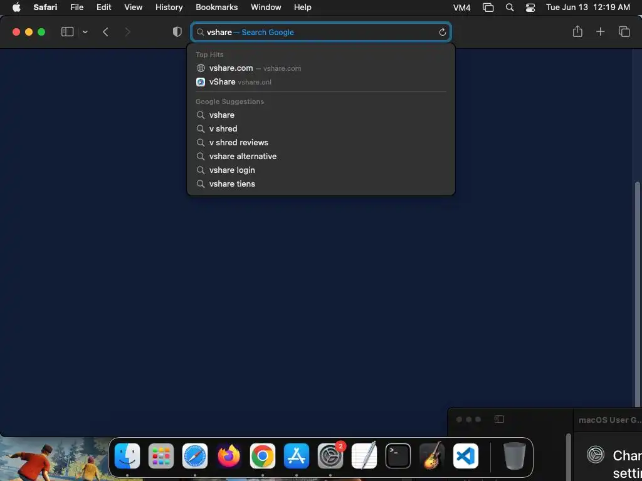Image resolution: width=642 pixels, height=481 pixels.
Task: Expand the sidebar tab group dropdown arrow
Action: [85, 32]
